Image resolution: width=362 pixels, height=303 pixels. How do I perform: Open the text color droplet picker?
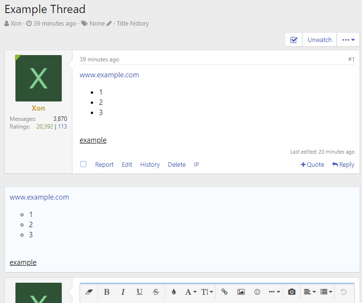click(174, 292)
